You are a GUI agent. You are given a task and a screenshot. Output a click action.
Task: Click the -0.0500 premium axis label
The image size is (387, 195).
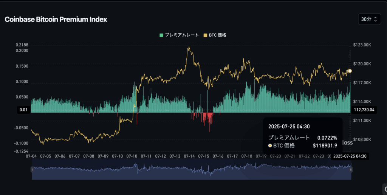tap(21, 128)
